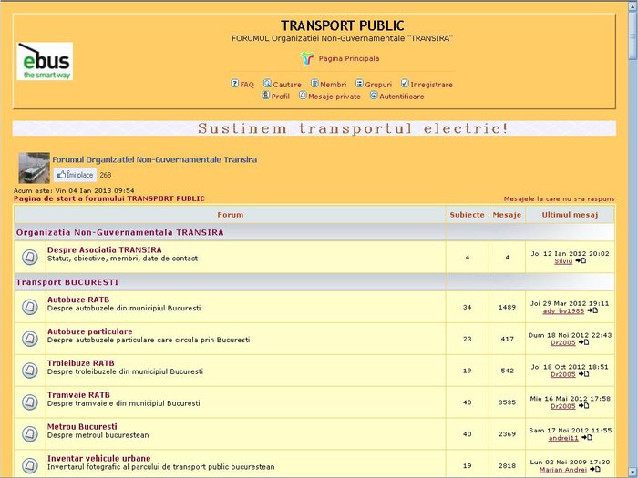This screenshot has width=638, height=478.
Task: Click the Autentificare icon
Action: click(x=373, y=96)
